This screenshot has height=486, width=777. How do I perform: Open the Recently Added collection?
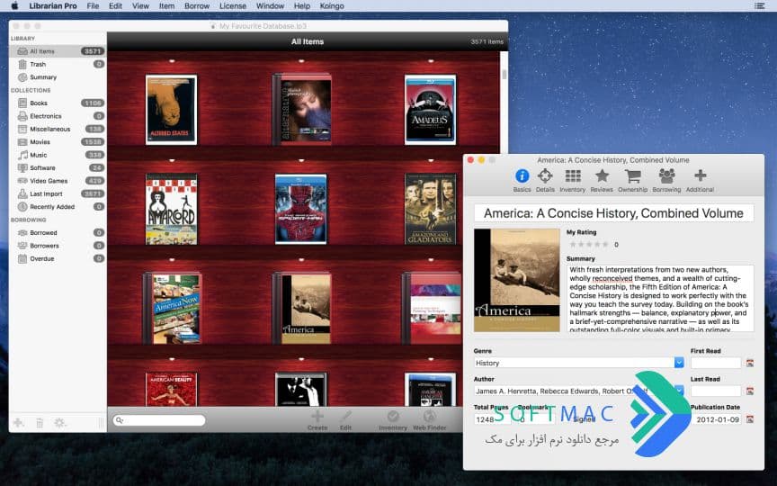(58, 206)
